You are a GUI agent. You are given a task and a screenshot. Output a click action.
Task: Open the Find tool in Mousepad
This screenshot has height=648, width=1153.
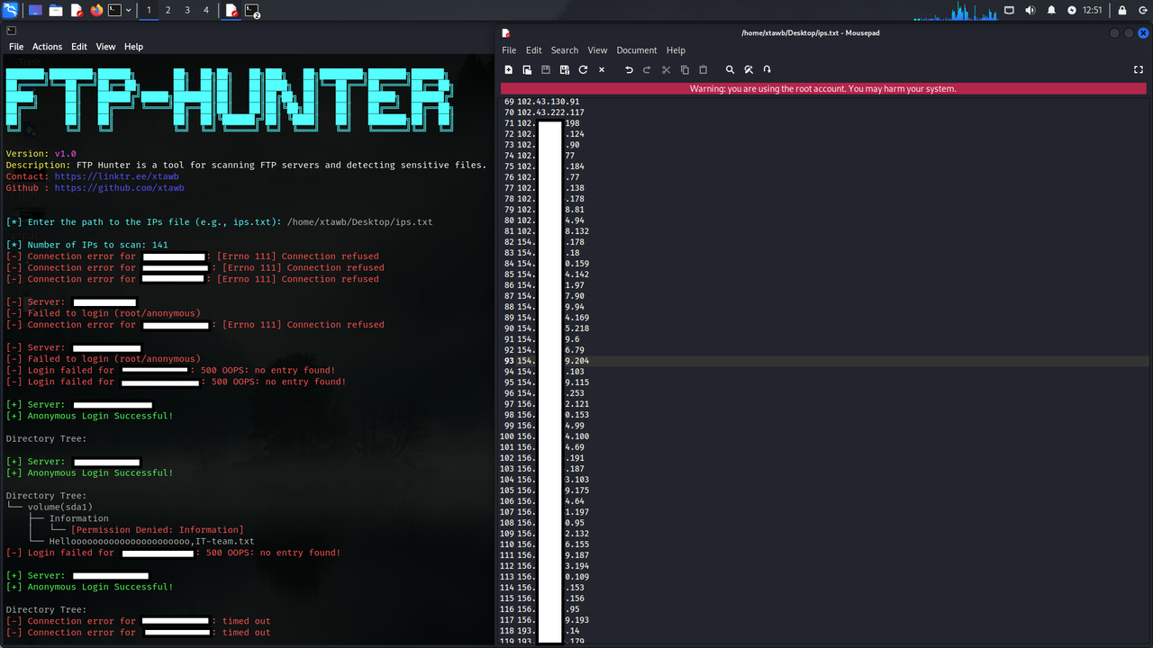point(730,69)
